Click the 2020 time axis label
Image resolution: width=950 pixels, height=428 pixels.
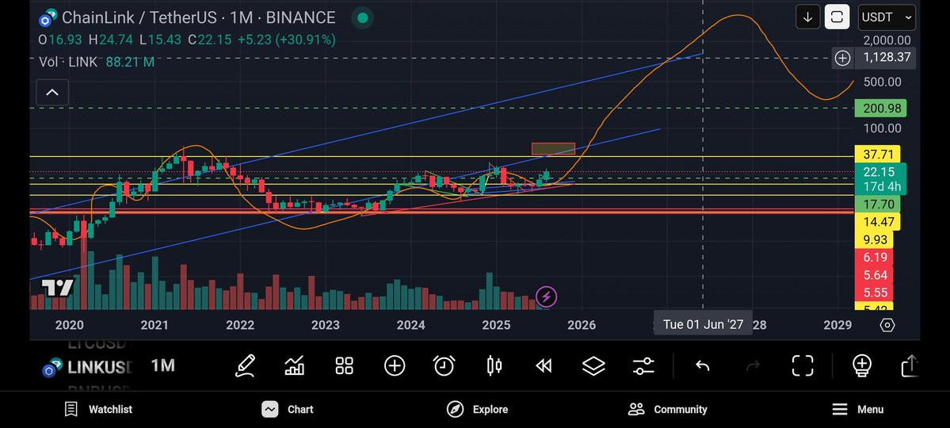point(69,326)
